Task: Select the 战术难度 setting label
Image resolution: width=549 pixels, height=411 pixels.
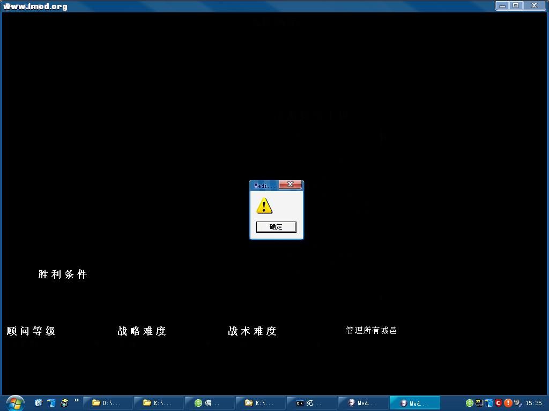Action: (252, 331)
